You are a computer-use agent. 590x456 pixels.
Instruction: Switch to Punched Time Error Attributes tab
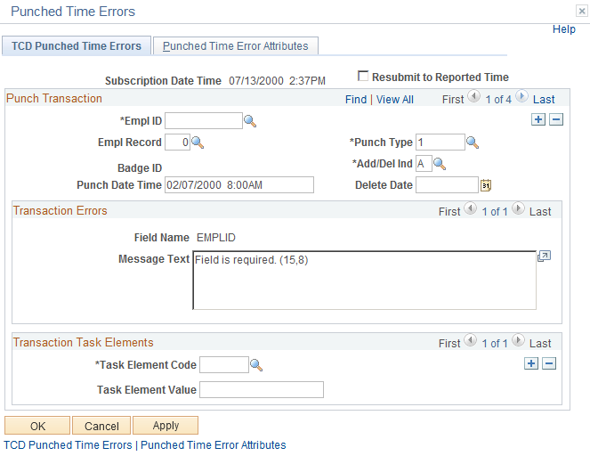pyautogui.click(x=236, y=46)
